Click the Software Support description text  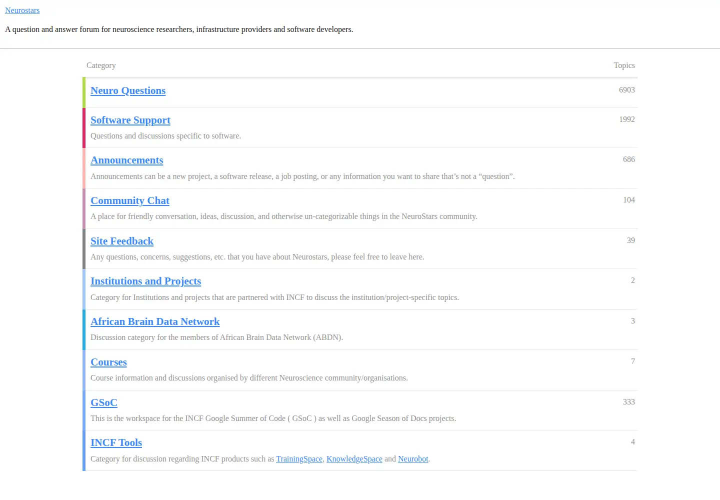[x=165, y=136]
